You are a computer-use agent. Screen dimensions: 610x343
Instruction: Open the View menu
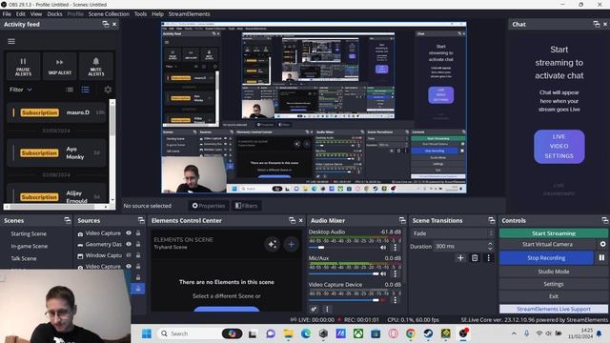click(x=36, y=14)
